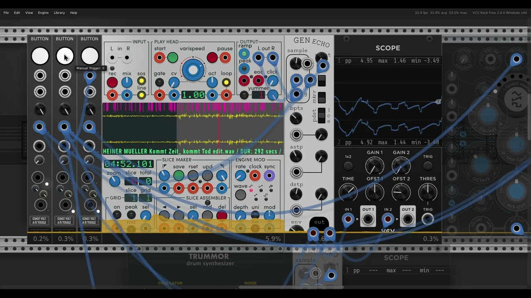531x298 pixels.
Task: Toggle the GRID on button
Action: coord(117,215)
